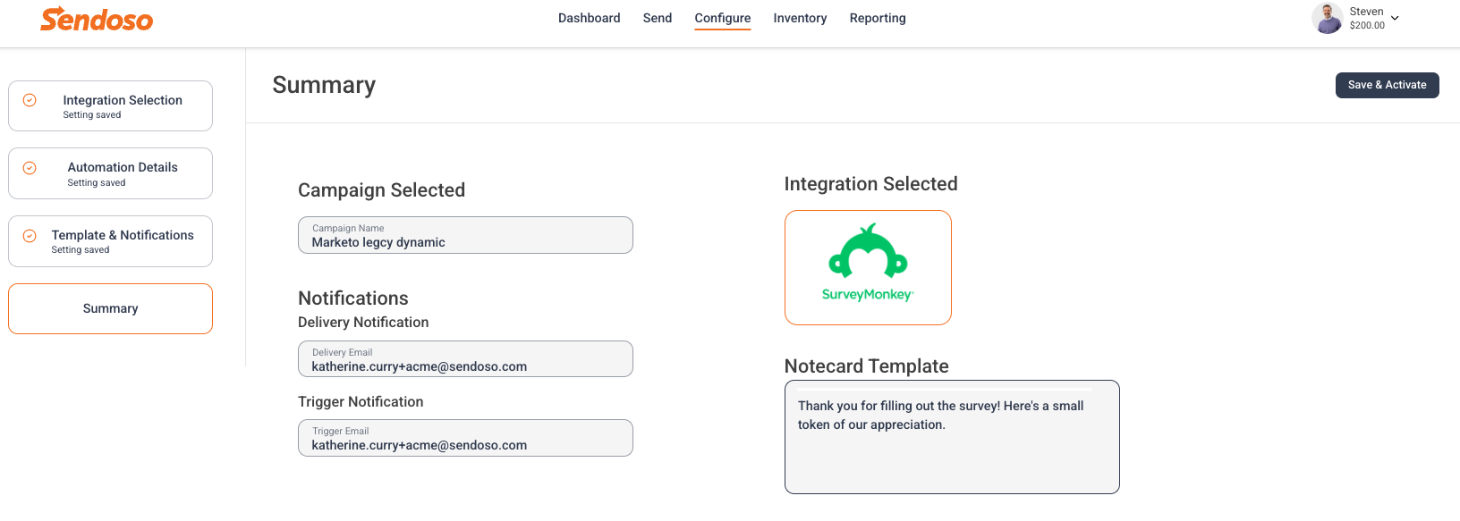Select the SurveyMonkey integration card
Image resolution: width=1460 pixels, height=521 pixels.
(868, 267)
